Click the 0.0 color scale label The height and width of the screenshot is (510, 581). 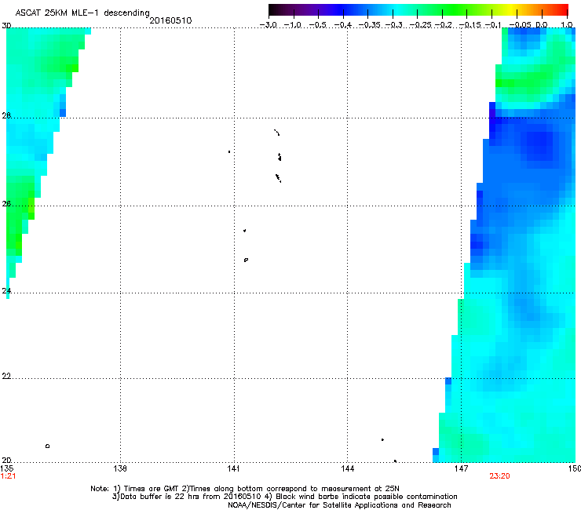pos(542,25)
